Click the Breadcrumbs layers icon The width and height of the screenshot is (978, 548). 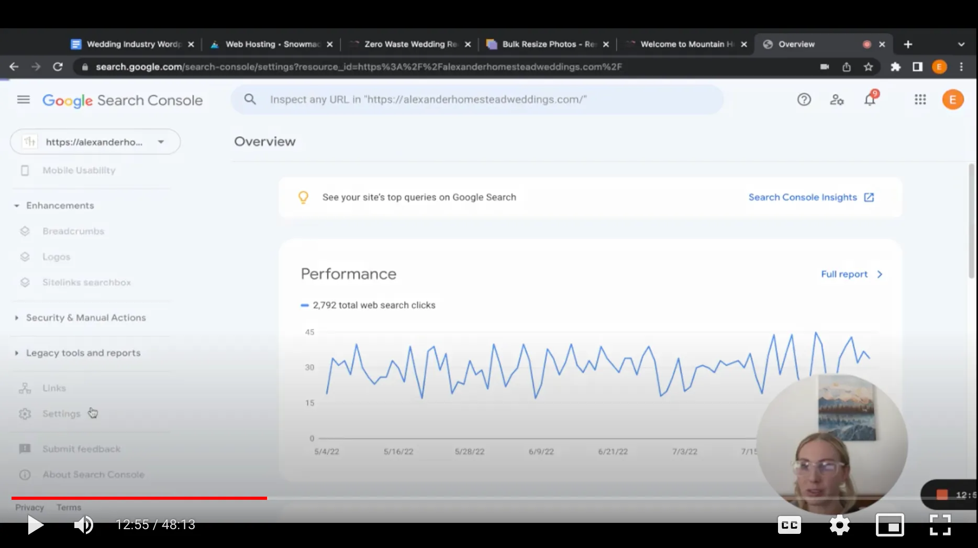tap(25, 231)
